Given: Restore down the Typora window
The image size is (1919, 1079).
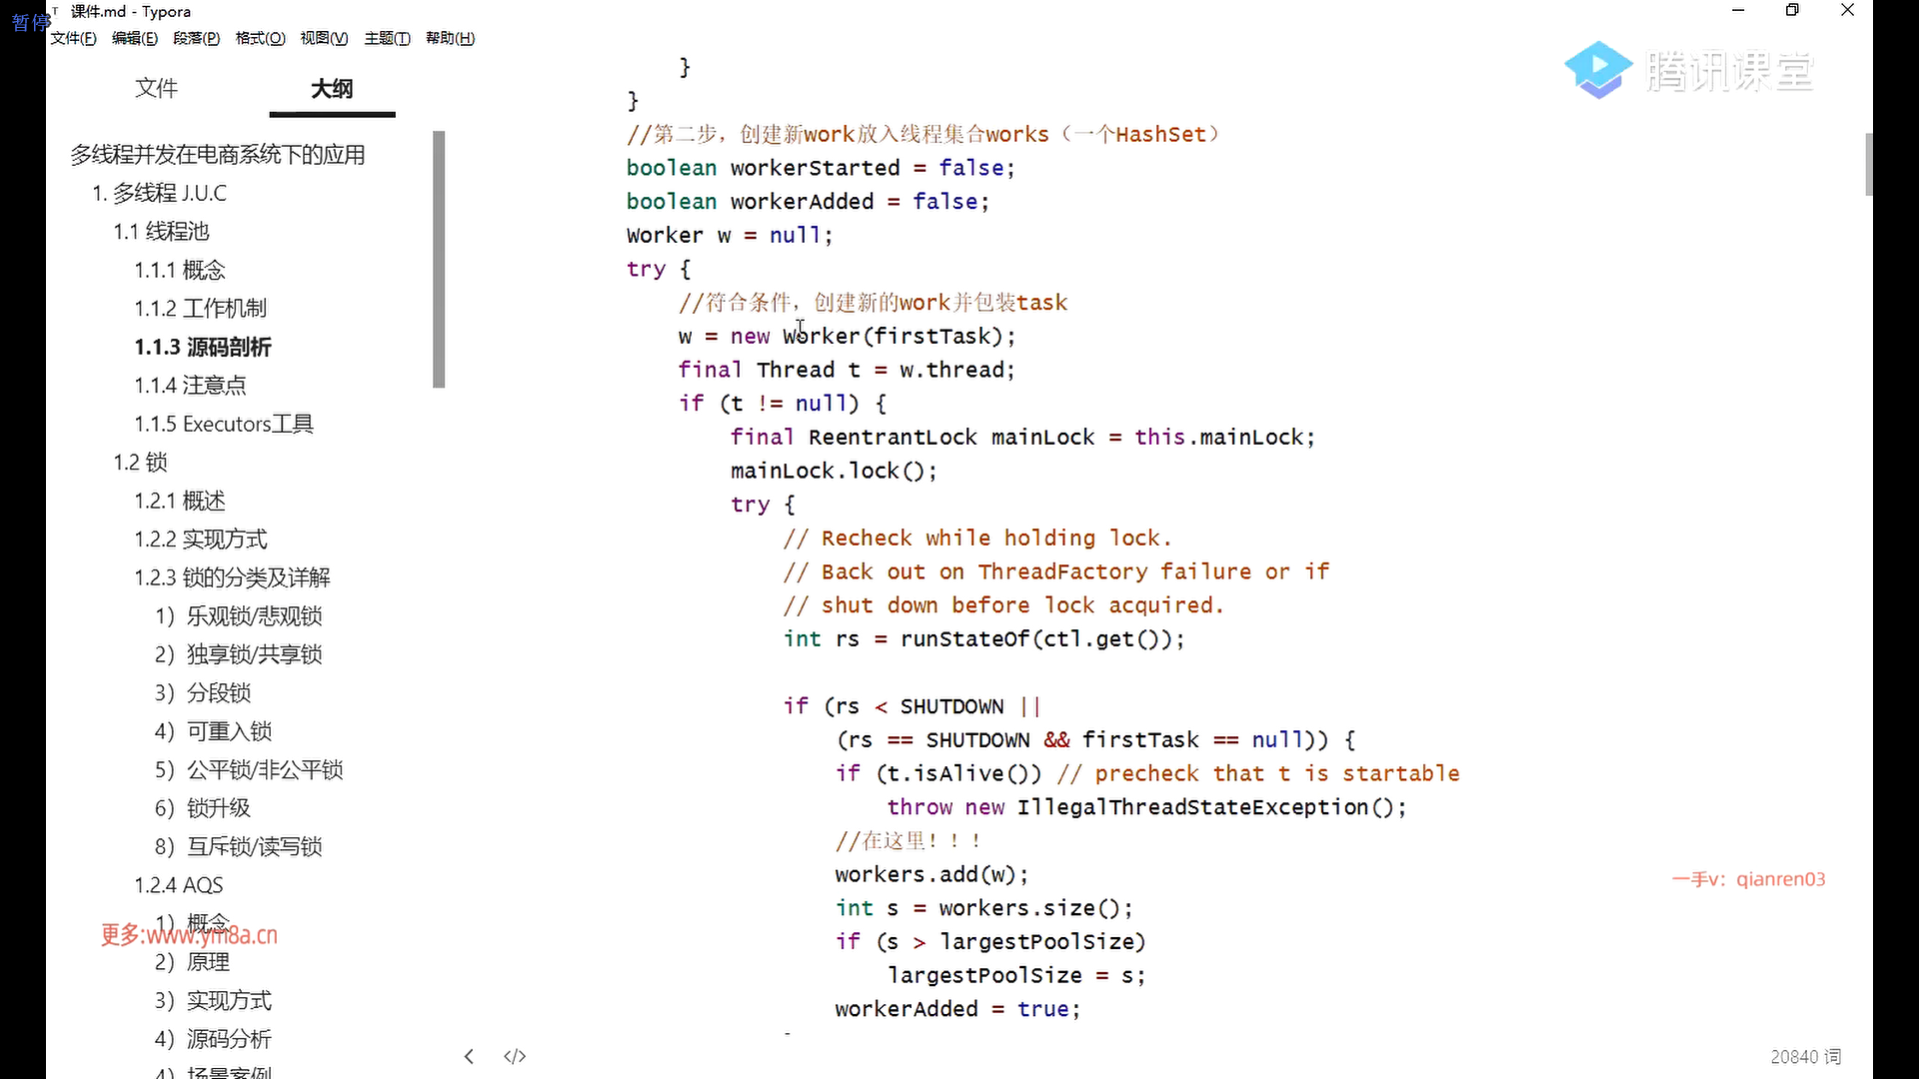Looking at the screenshot, I should click(x=1792, y=11).
